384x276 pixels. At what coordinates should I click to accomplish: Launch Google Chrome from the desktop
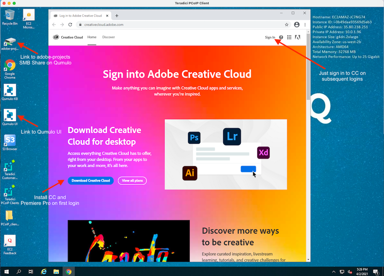click(x=10, y=69)
